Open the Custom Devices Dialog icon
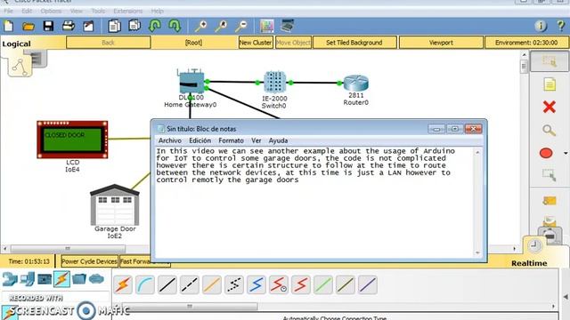This screenshot has height=320, width=570. [x=287, y=26]
